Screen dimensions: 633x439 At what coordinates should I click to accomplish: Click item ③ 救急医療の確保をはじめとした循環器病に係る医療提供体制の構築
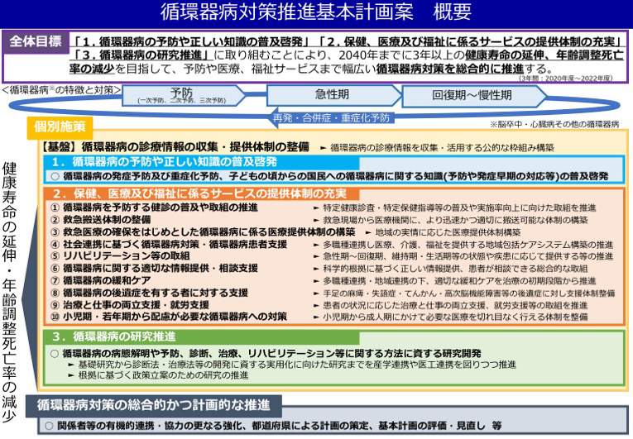[203, 232]
